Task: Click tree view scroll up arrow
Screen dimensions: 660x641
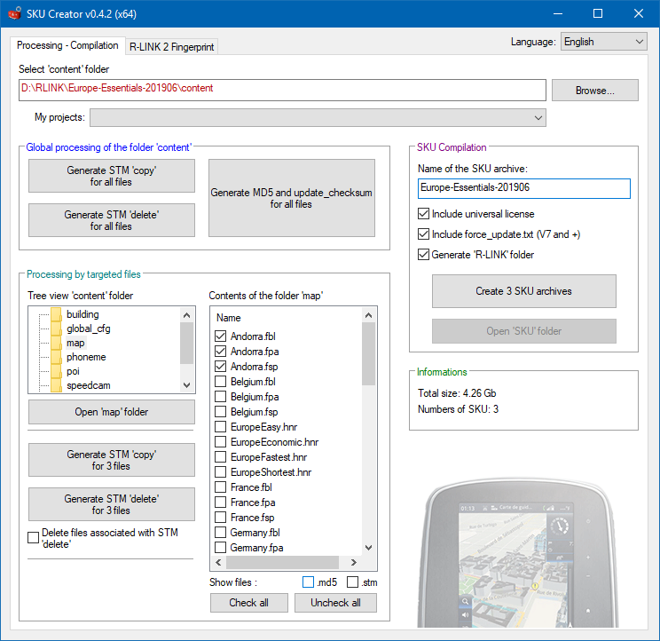Action: 187,315
